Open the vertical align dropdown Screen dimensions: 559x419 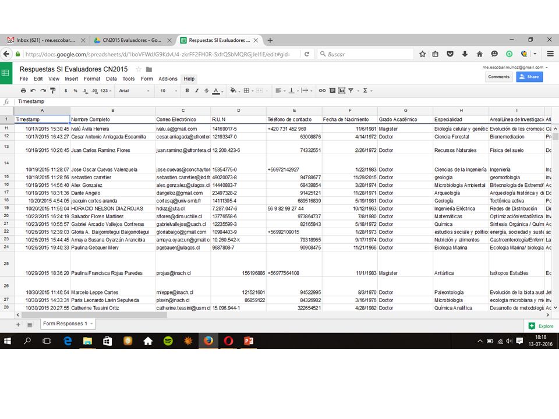pos(293,91)
